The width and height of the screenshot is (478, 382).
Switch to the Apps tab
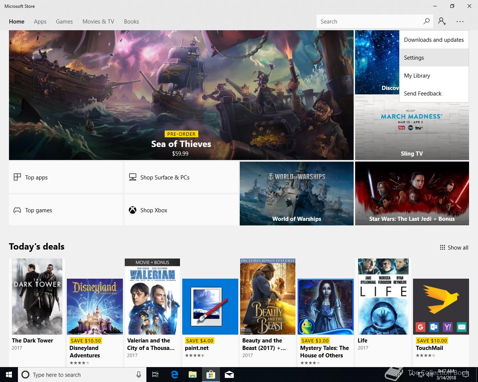tap(40, 22)
